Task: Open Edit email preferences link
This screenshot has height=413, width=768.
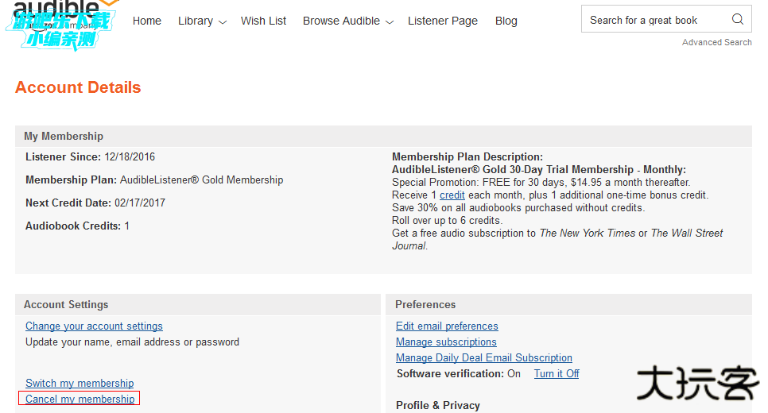Action: [x=447, y=326]
